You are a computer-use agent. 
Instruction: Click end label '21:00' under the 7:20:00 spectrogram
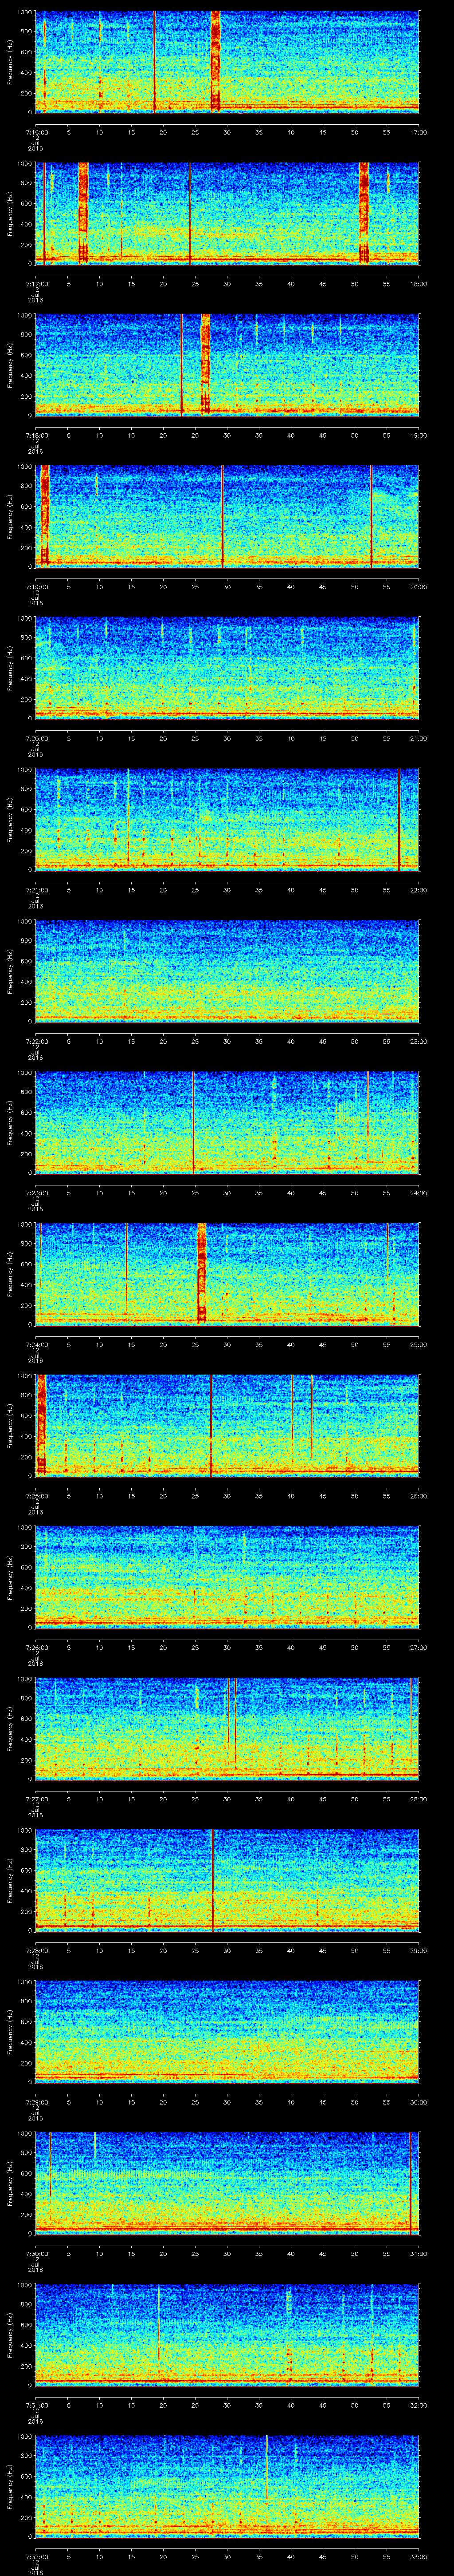click(418, 738)
